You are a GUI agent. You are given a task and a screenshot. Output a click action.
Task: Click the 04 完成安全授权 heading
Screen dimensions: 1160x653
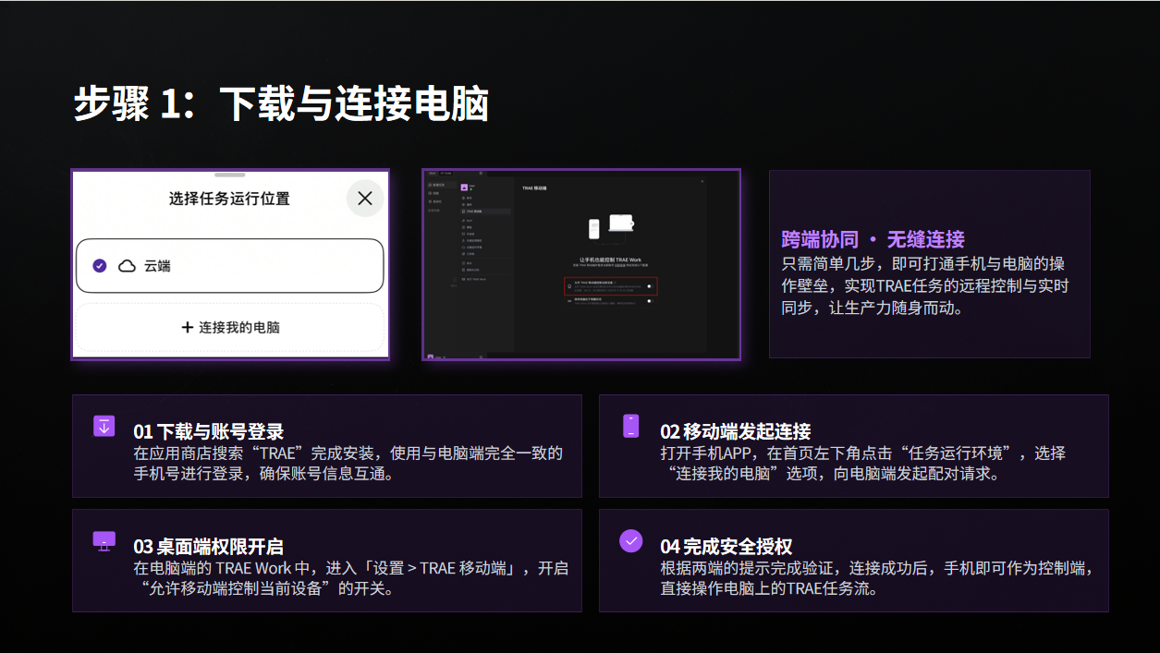point(726,547)
